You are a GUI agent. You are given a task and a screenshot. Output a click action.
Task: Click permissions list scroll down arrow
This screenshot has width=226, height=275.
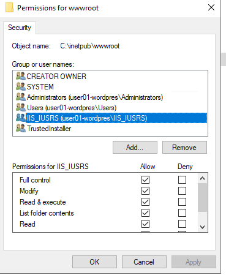[202, 227]
